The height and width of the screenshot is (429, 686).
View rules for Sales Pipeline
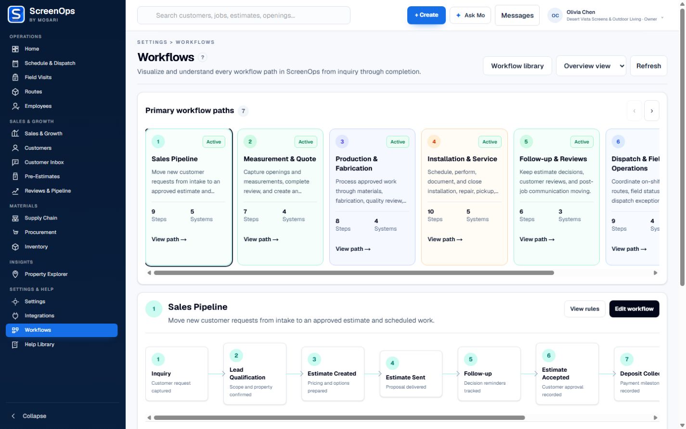(x=584, y=309)
